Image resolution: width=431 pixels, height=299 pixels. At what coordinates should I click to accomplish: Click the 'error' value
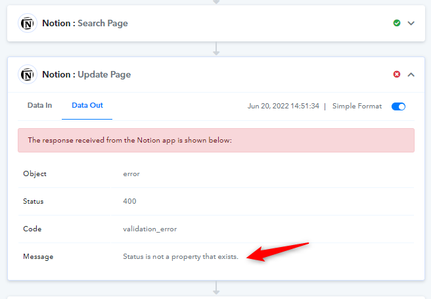131,174
